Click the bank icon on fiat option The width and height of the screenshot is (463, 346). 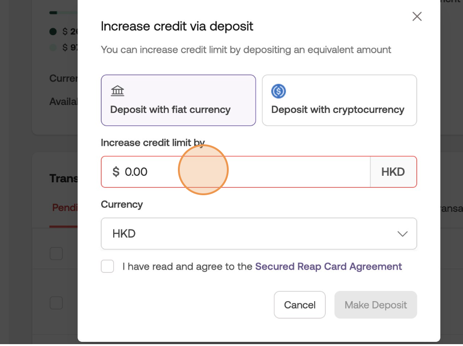(118, 91)
